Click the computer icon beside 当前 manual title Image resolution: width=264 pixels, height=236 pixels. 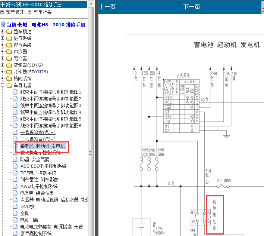(x=3, y=24)
